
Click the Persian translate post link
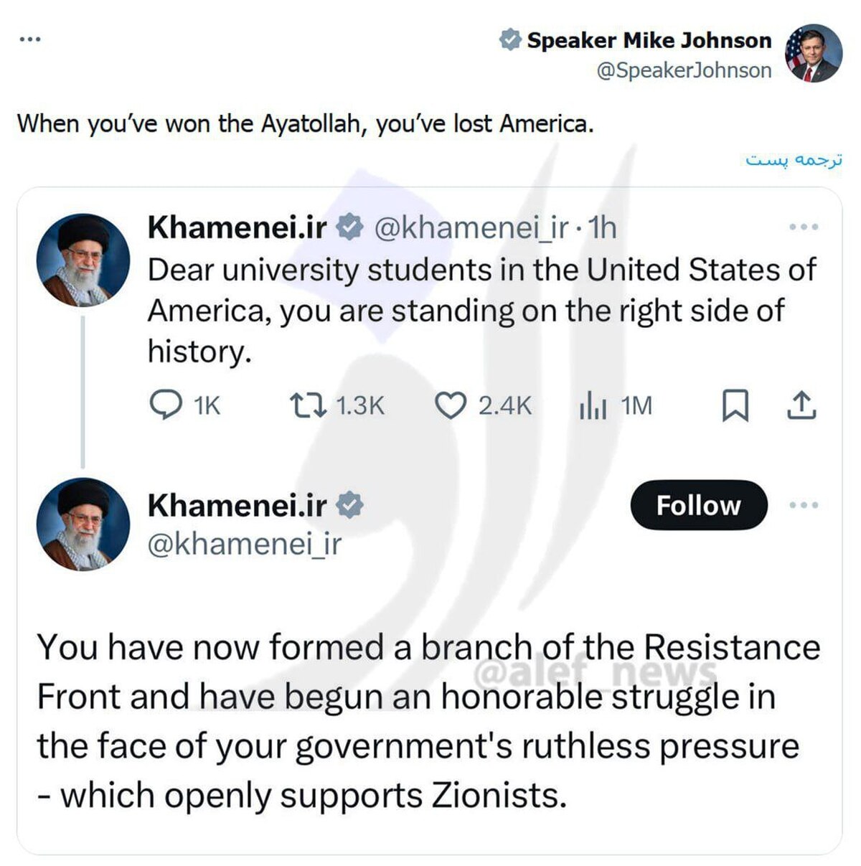tap(794, 160)
